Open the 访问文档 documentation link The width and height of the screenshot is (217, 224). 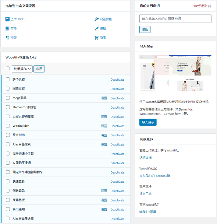[145, 158]
